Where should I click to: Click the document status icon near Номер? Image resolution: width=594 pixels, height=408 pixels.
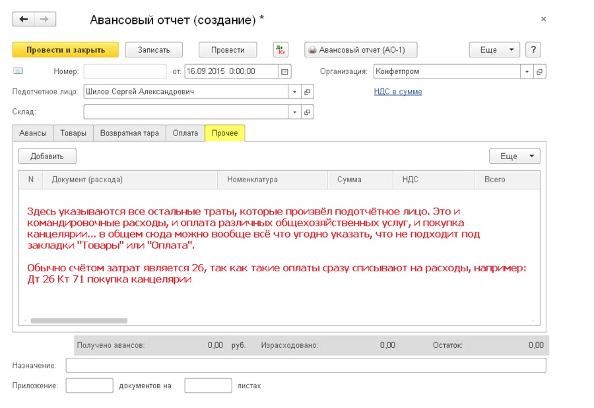tap(18, 71)
